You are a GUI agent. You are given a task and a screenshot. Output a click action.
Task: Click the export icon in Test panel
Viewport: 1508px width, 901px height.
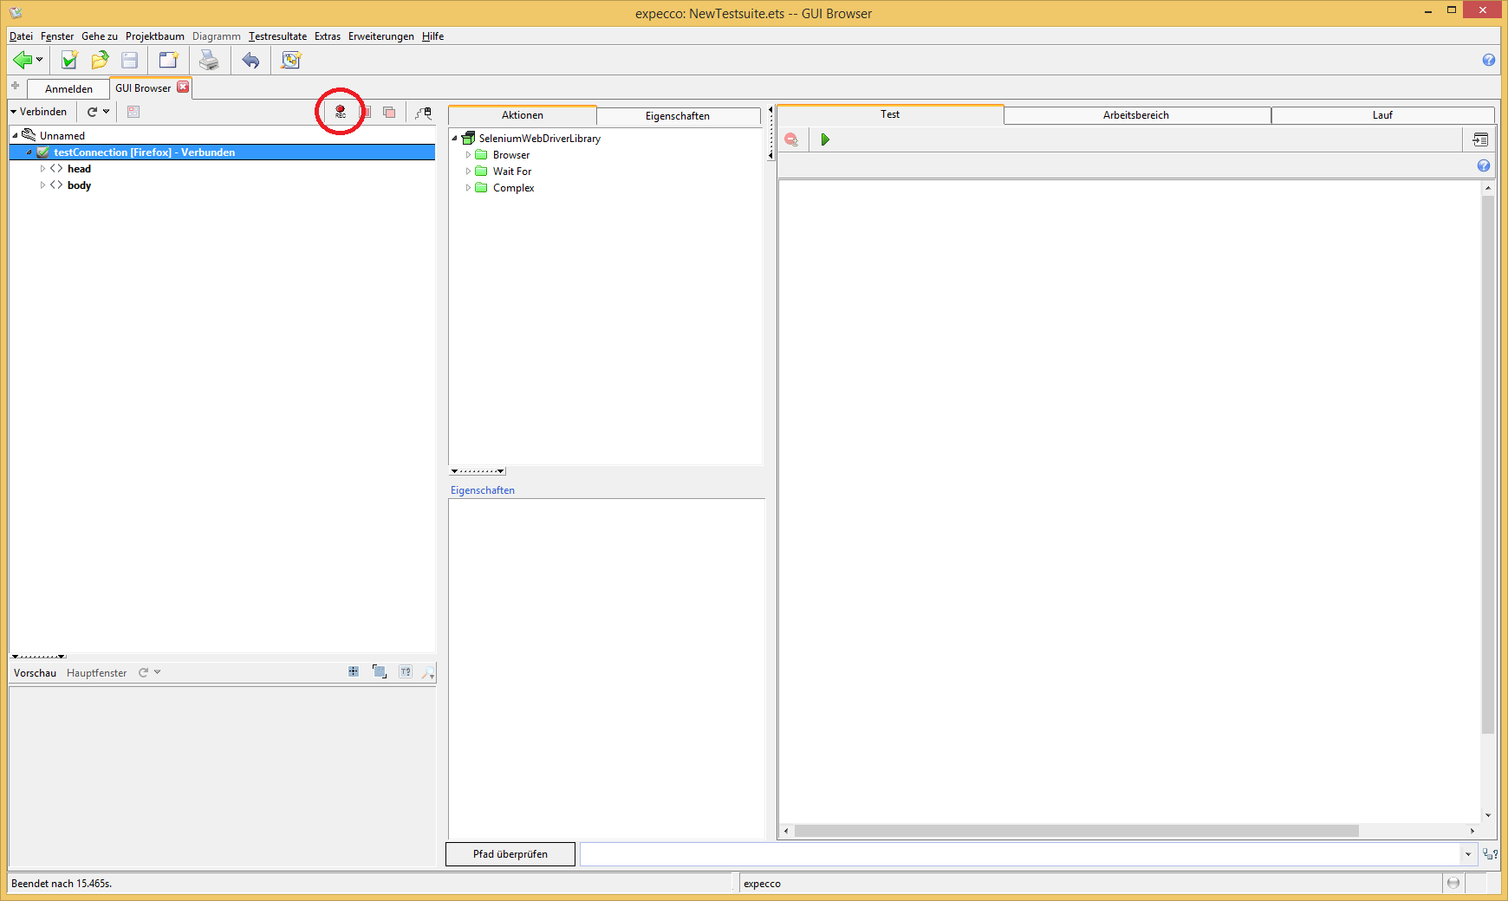(1480, 139)
